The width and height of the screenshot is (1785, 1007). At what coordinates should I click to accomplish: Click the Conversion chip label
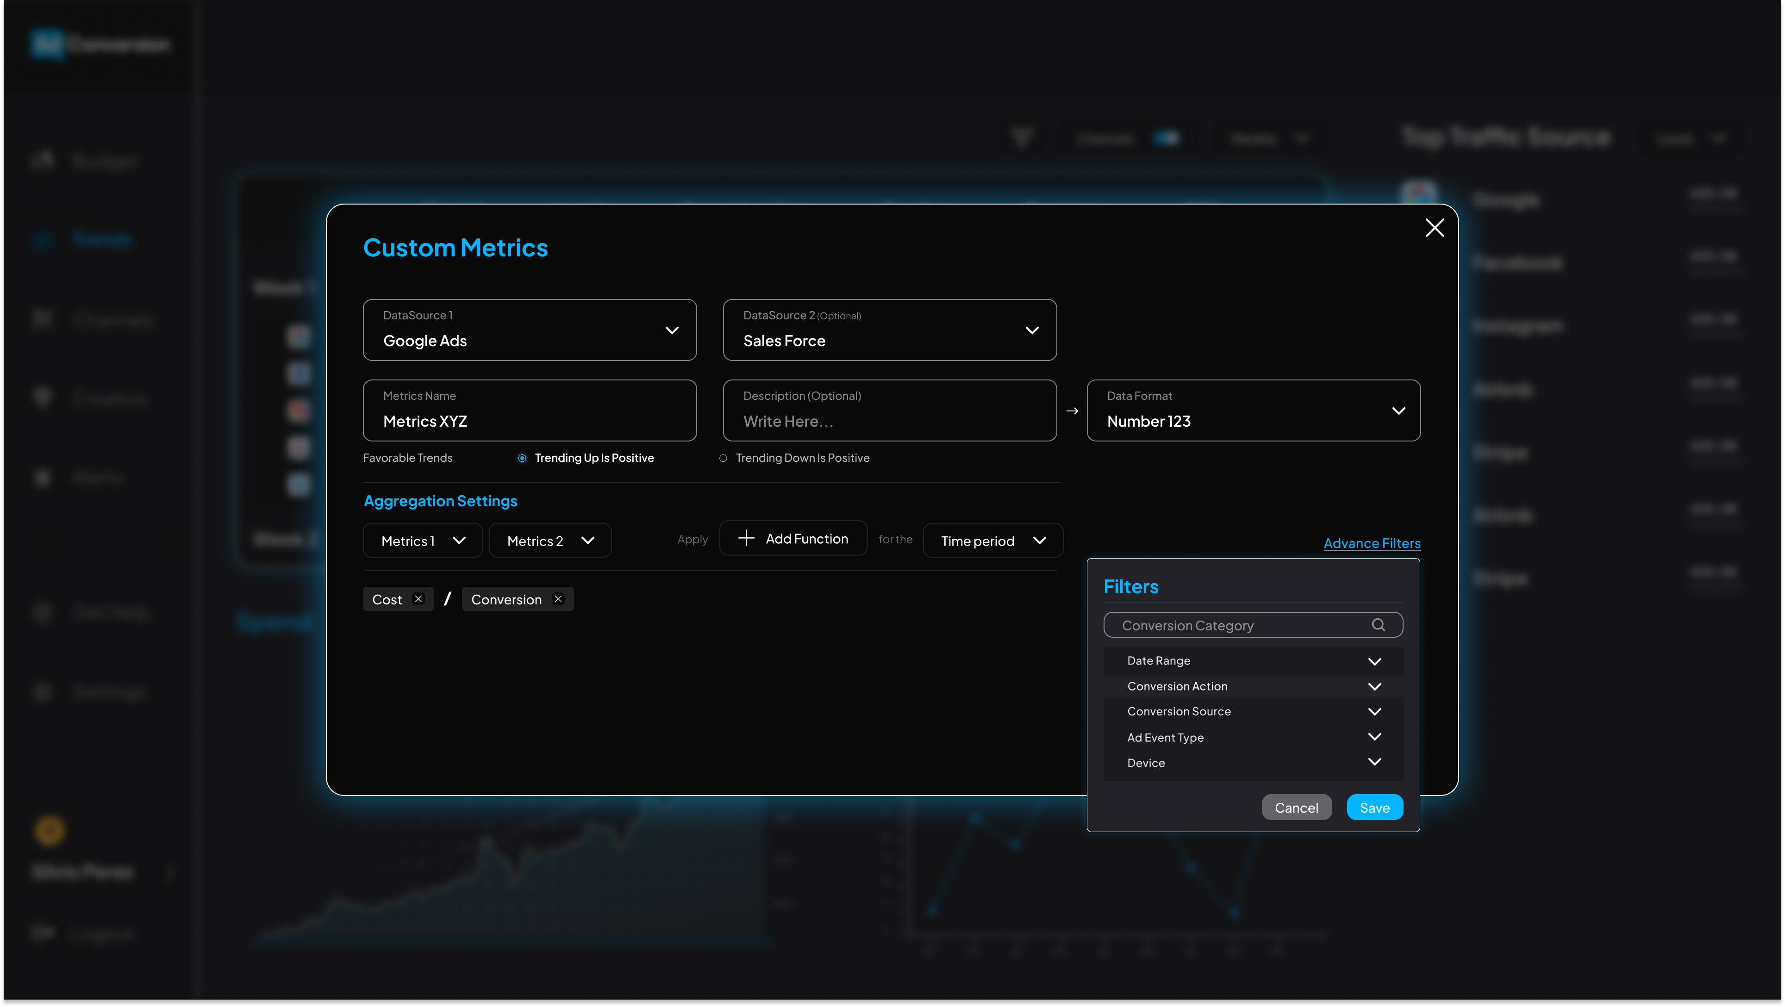tap(506, 600)
